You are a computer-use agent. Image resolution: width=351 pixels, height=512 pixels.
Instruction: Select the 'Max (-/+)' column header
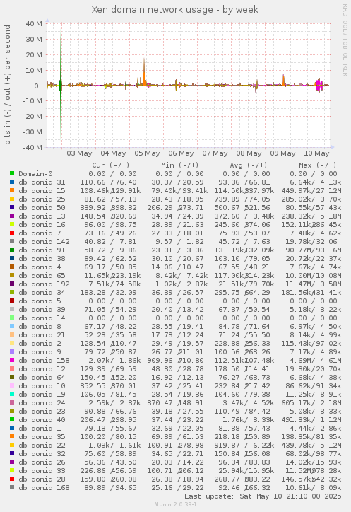(317, 165)
